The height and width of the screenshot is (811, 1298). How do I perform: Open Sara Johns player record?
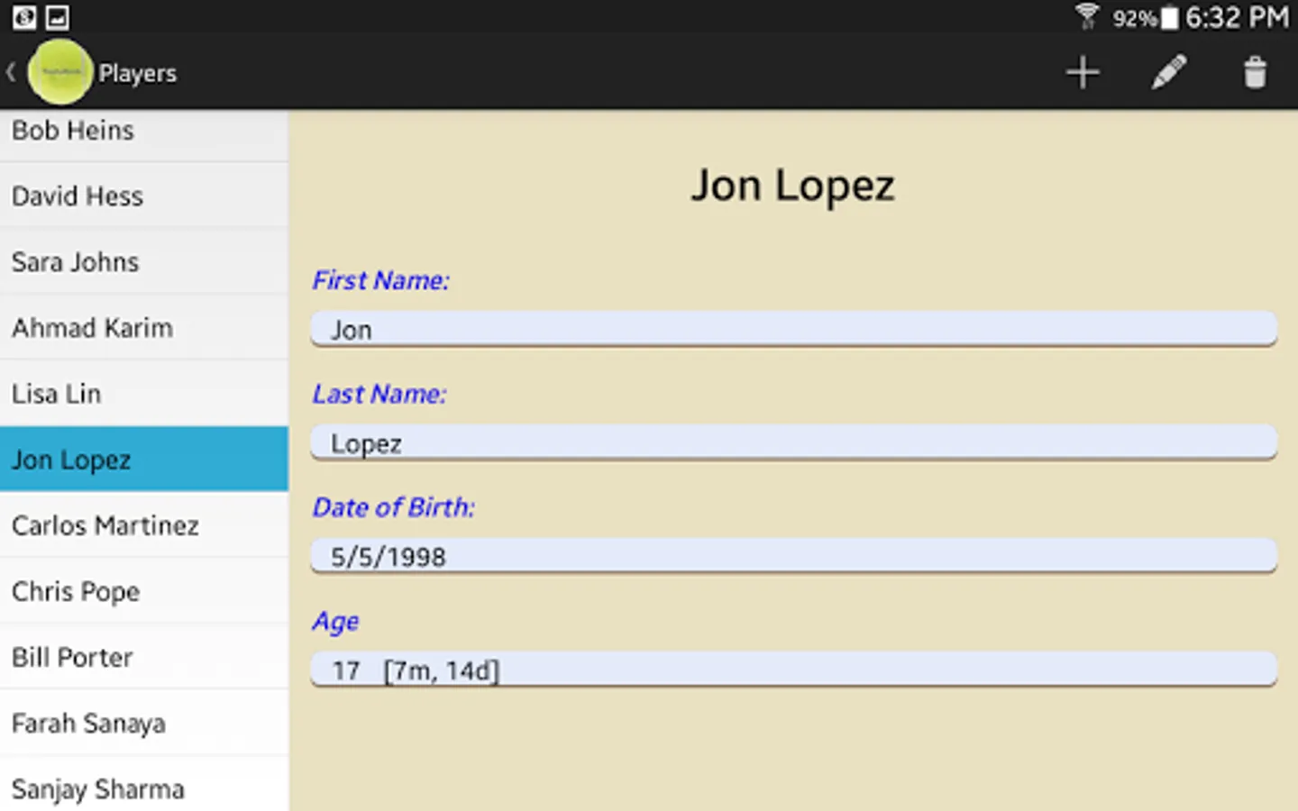tap(144, 262)
